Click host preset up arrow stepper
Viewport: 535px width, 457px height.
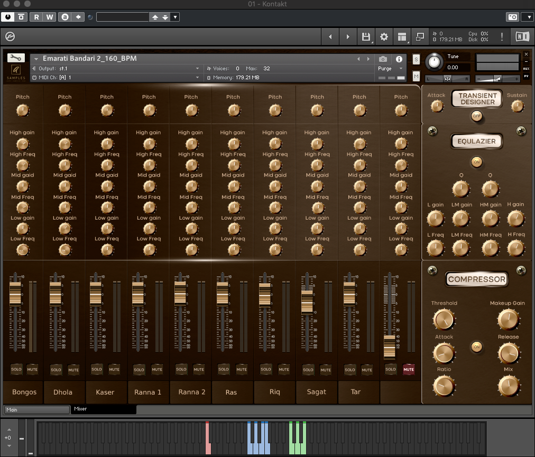(155, 17)
